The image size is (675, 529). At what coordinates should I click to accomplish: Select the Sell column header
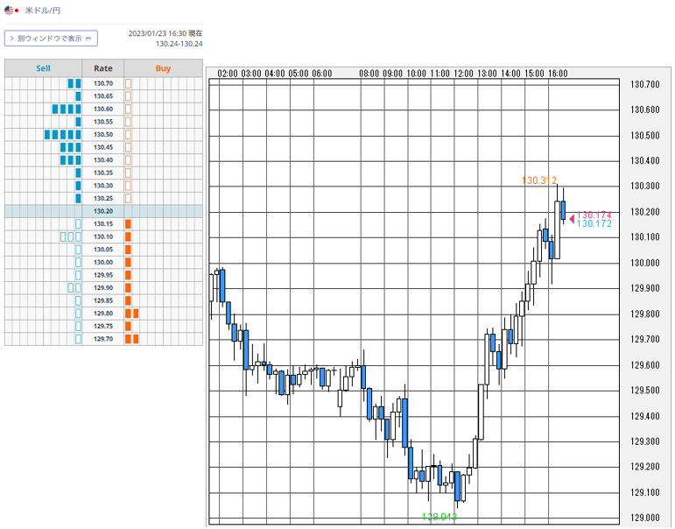click(43, 68)
